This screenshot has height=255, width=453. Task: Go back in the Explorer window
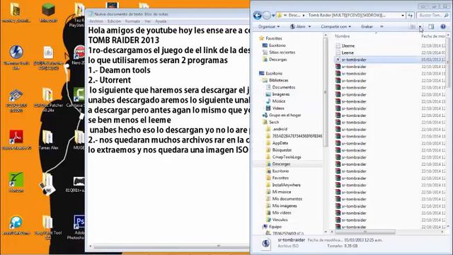pyautogui.click(x=257, y=16)
